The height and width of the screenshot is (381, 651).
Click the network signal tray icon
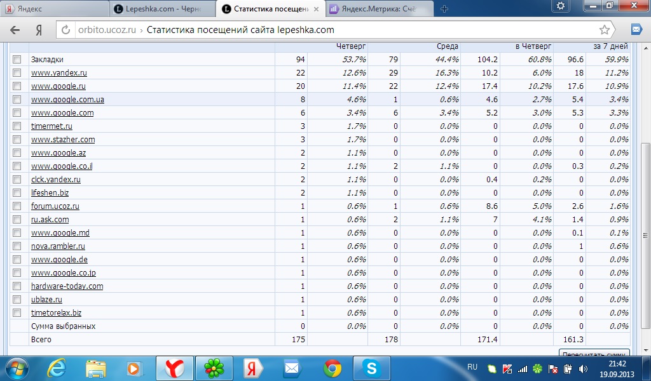(x=523, y=368)
